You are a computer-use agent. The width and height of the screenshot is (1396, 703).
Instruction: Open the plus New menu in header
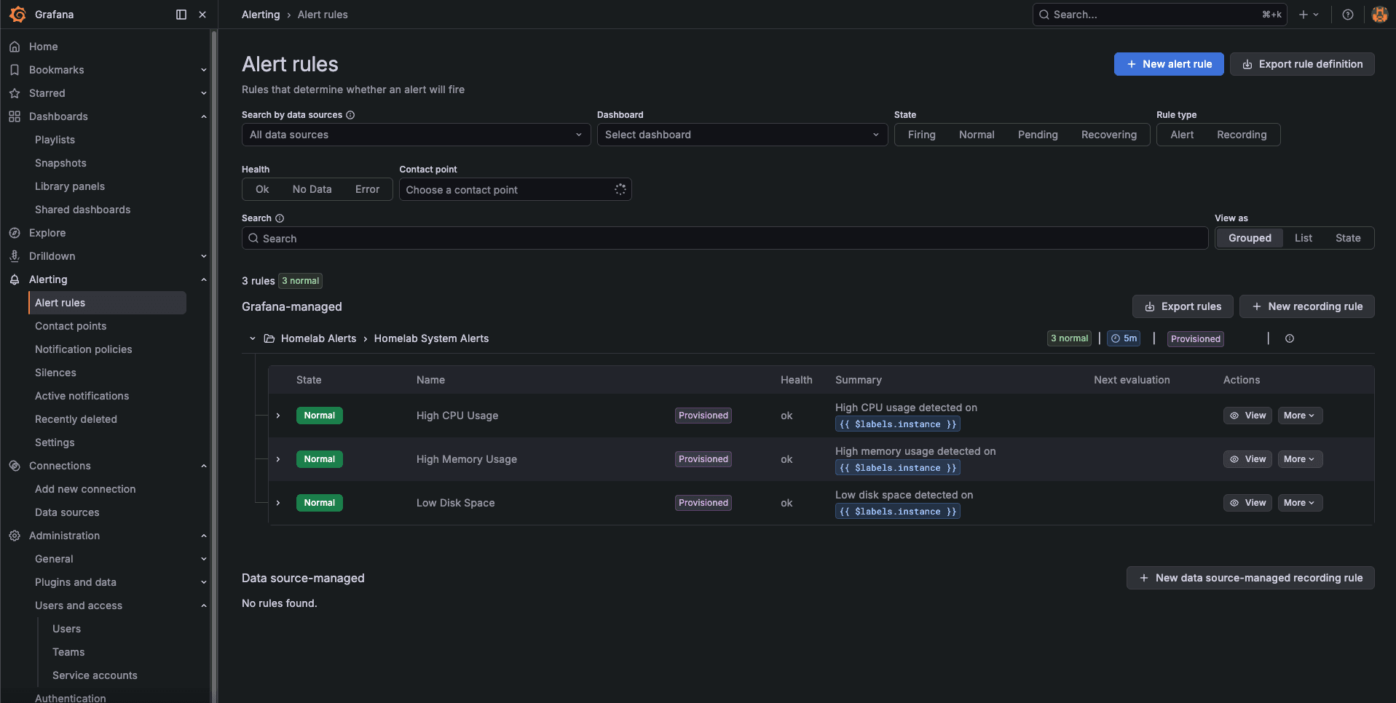coord(1309,15)
